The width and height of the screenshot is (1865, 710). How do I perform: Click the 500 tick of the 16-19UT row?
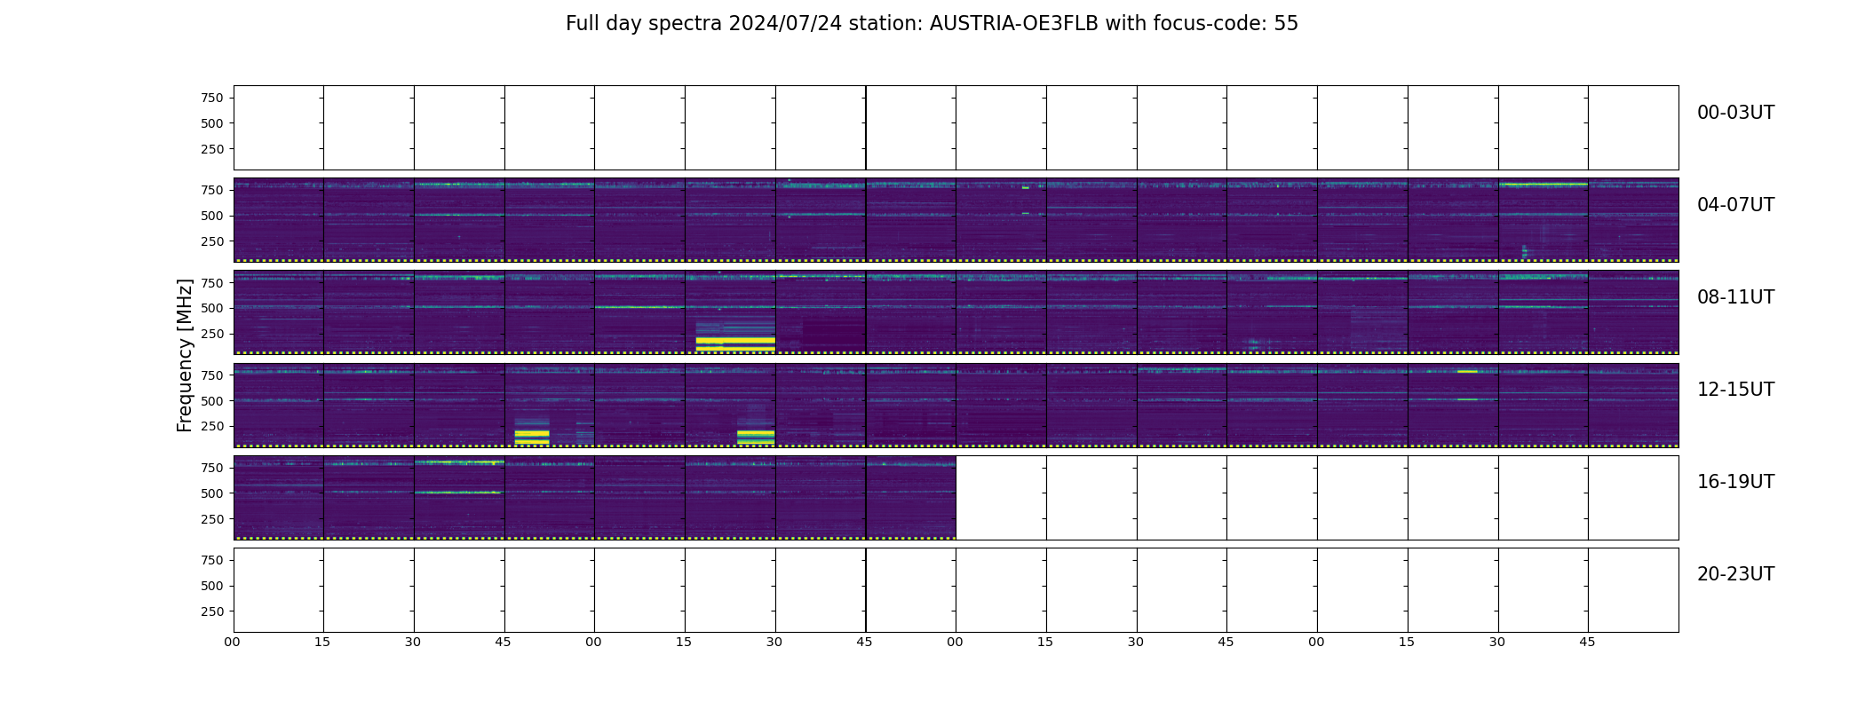(x=212, y=493)
